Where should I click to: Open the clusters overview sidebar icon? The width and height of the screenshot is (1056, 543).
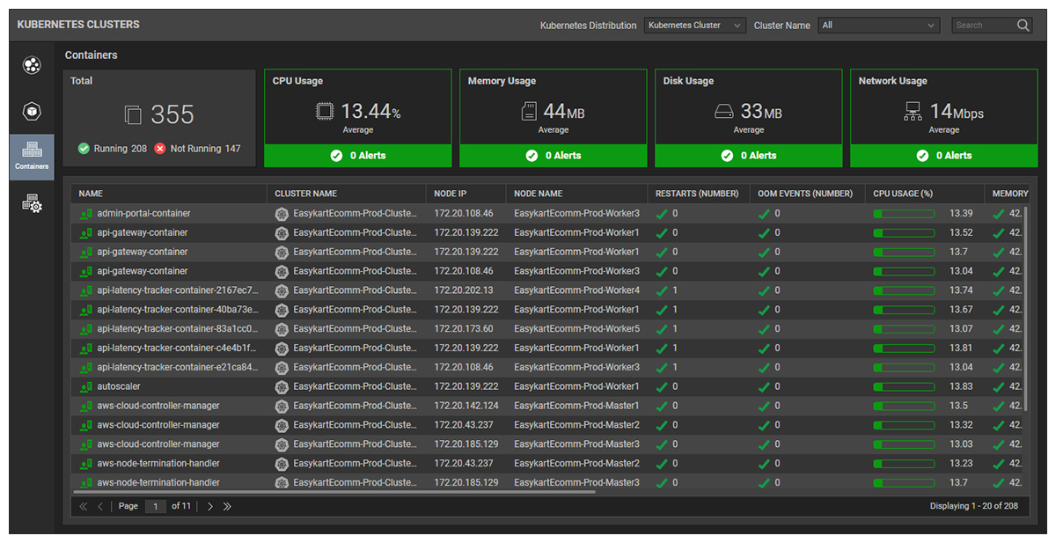(32, 65)
